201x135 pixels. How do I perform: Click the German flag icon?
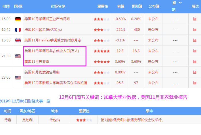point(18,19)
